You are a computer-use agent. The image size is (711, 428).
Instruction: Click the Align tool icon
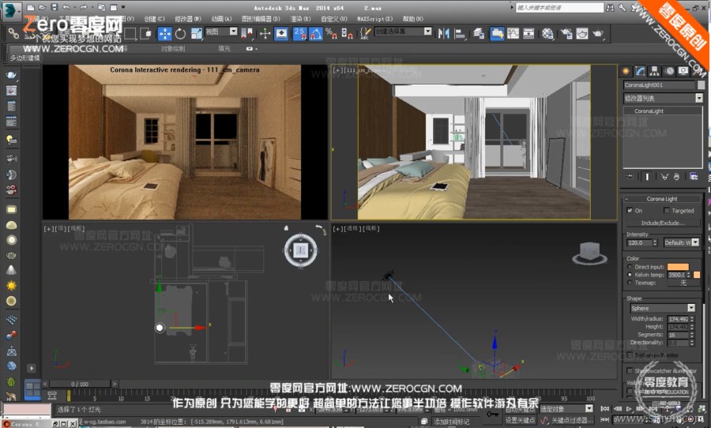tap(460, 33)
